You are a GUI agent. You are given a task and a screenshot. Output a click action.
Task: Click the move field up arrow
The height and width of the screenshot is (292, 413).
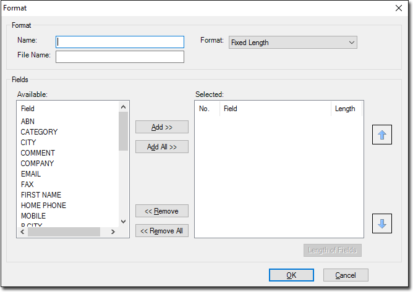381,135
